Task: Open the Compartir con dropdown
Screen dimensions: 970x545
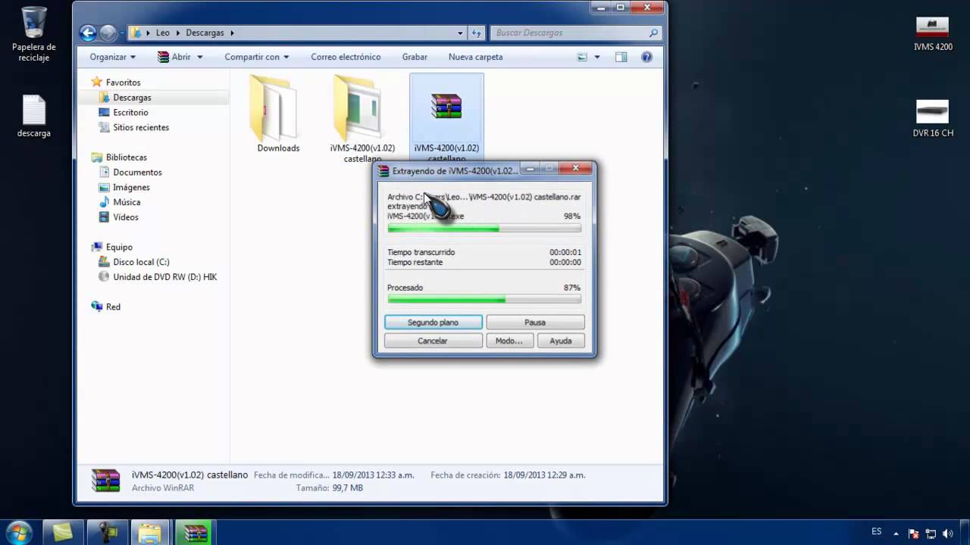Action: point(256,57)
